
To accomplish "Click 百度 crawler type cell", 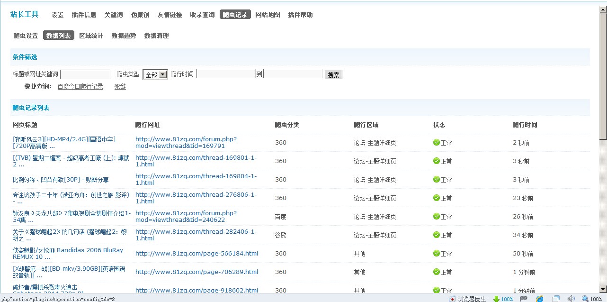I will tap(280, 217).
